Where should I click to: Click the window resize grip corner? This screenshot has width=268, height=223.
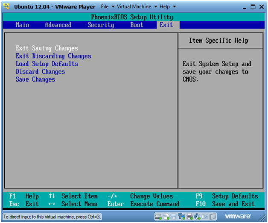[x=262, y=218]
